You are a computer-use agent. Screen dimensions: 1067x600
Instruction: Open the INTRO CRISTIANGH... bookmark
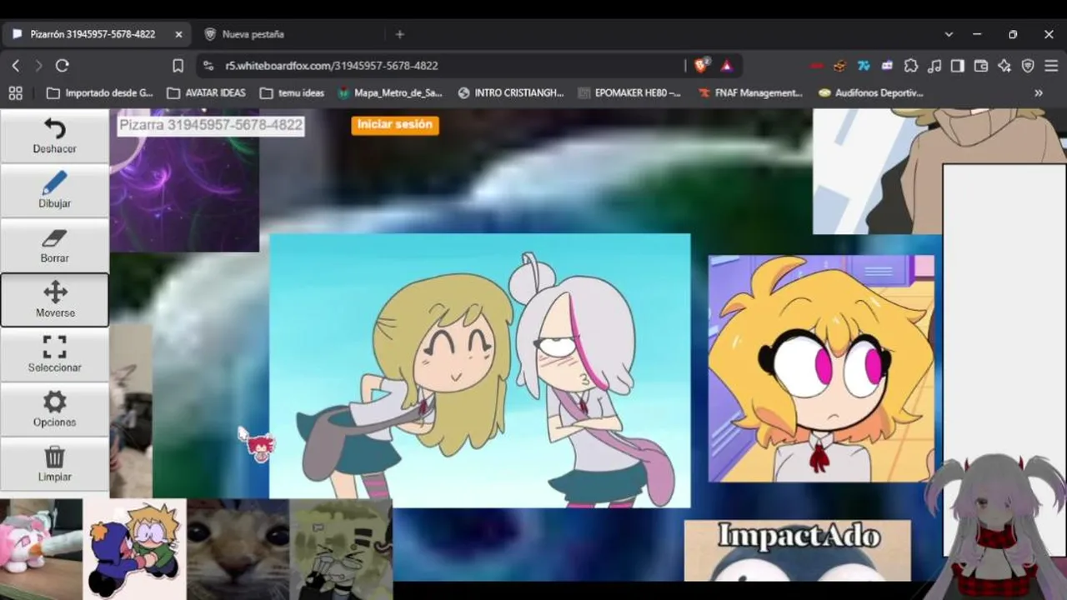pos(511,93)
